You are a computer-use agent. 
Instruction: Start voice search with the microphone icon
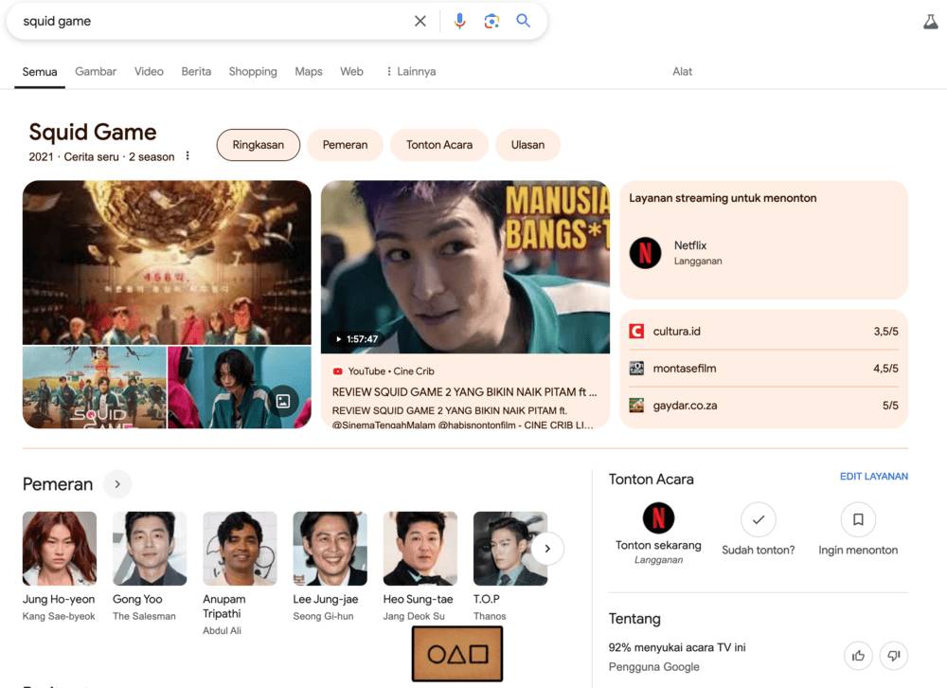[x=459, y=21]
